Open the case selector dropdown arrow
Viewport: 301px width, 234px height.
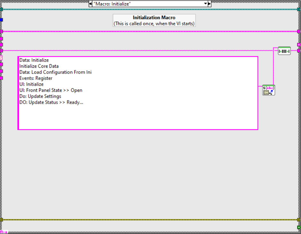[205, 4]
